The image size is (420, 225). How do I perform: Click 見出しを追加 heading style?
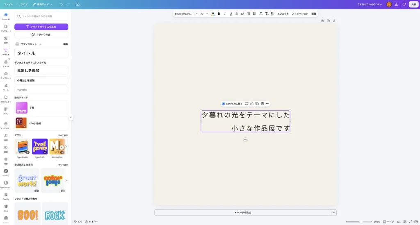point(41,70)
